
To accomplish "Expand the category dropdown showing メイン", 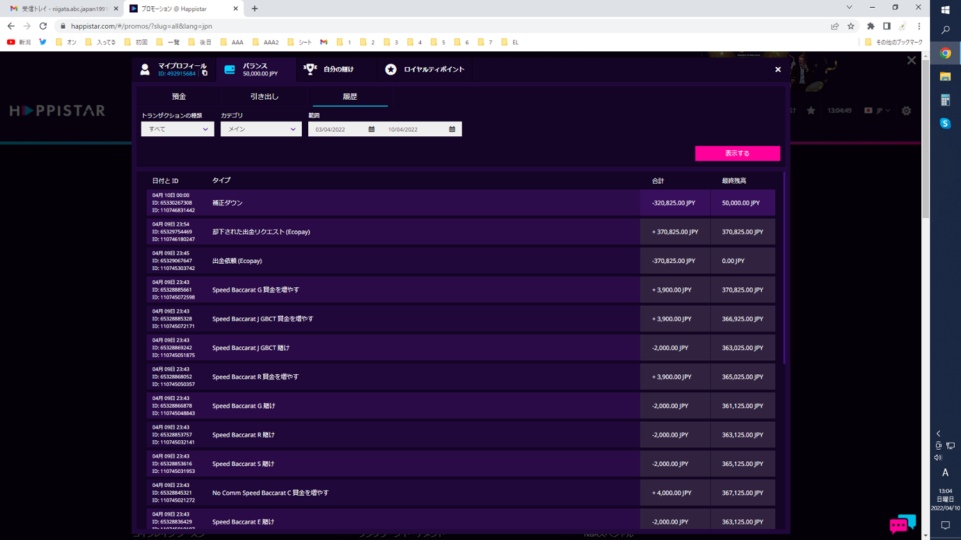I will pyautogui.click(x=261, y=129).
